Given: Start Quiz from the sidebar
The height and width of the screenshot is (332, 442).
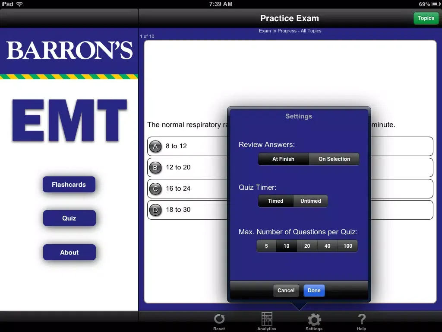Looking at the screenshot, I should (69, 218).
